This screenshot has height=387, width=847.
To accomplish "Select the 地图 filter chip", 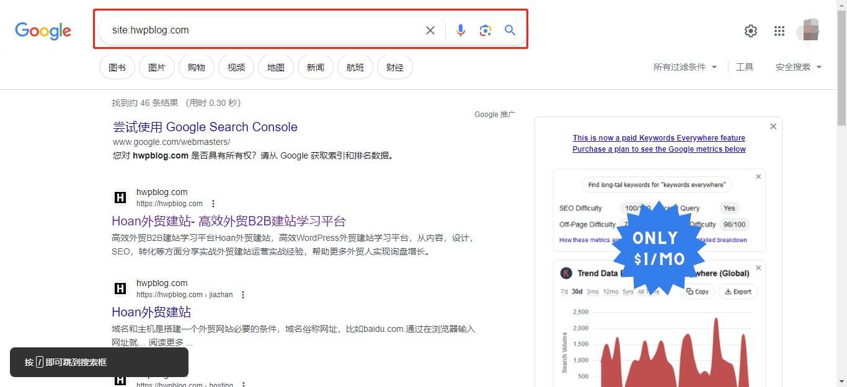I will (276, 67).
